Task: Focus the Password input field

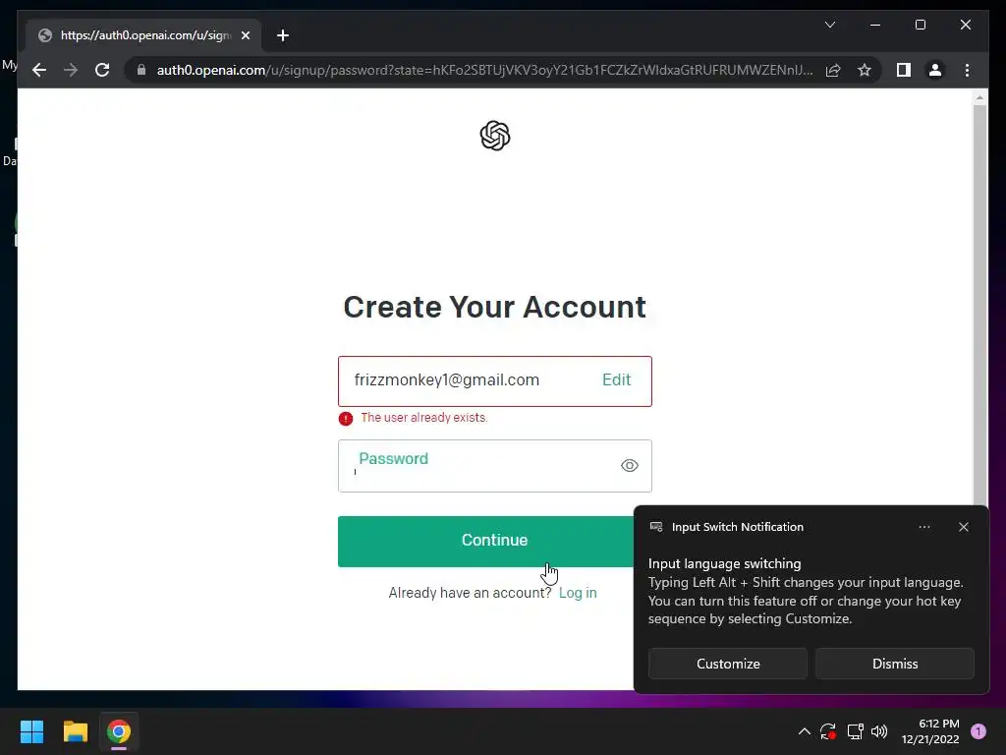Action: (x=495, y=466)
